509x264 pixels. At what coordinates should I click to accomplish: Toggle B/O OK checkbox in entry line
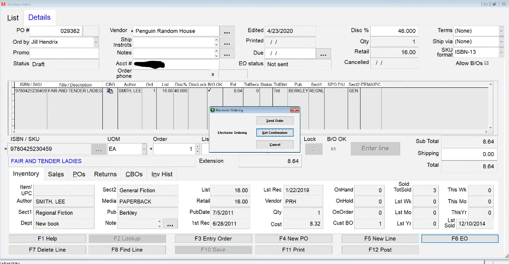(x=333, y=149)
